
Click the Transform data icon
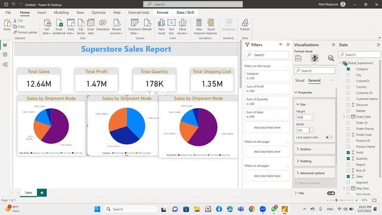click(134, 23)
